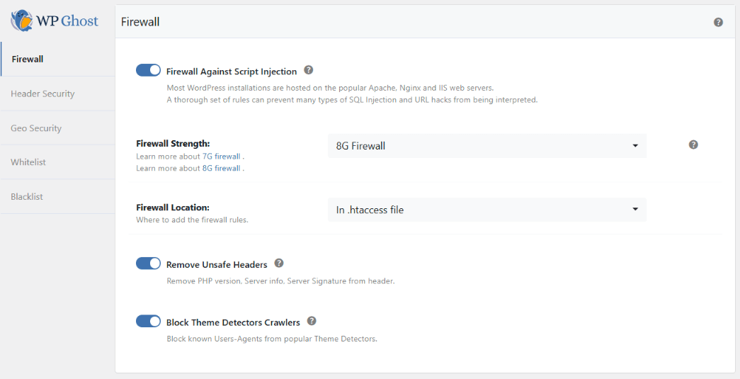
Task: Open help for Block Theme Detectors Crawlers
Action: pos(312,321)
